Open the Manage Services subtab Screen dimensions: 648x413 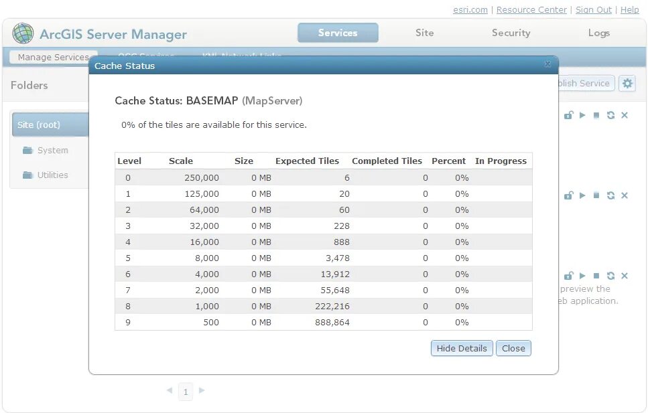tap(54, 58)
